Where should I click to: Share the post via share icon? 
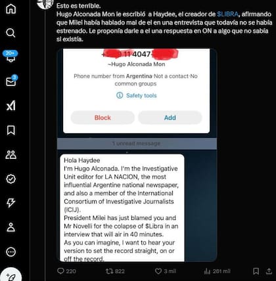tap(269, 271)
